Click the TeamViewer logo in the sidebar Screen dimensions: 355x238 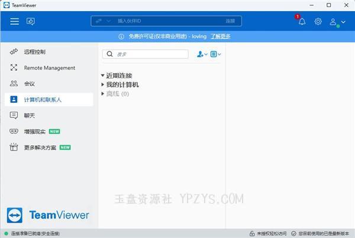48,215
